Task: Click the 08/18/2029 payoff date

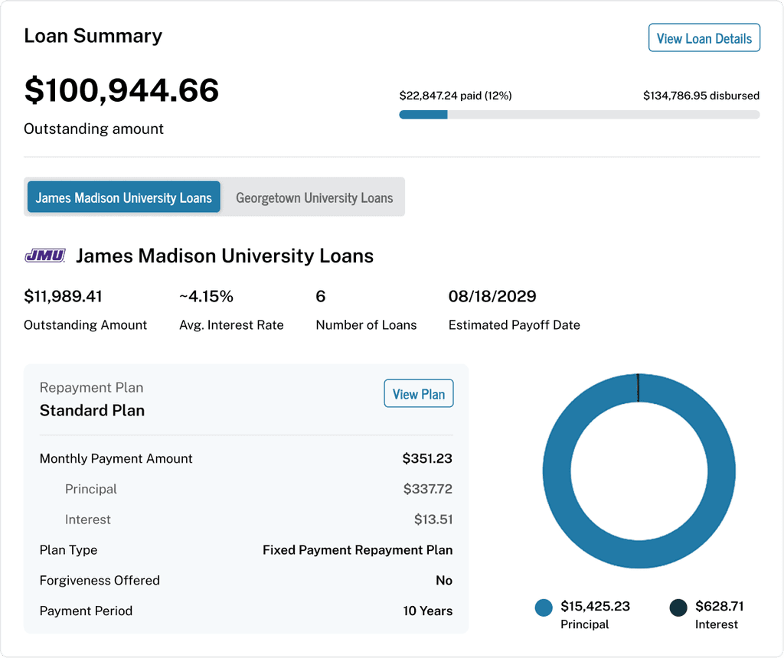Action: [x=492, y=296]
